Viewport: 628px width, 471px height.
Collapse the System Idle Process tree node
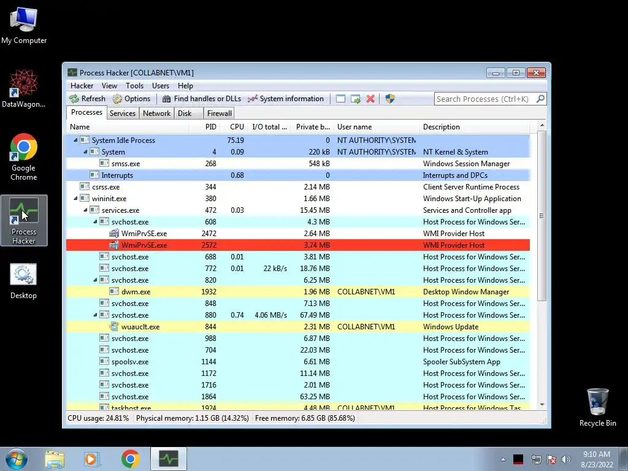[75, 140]
